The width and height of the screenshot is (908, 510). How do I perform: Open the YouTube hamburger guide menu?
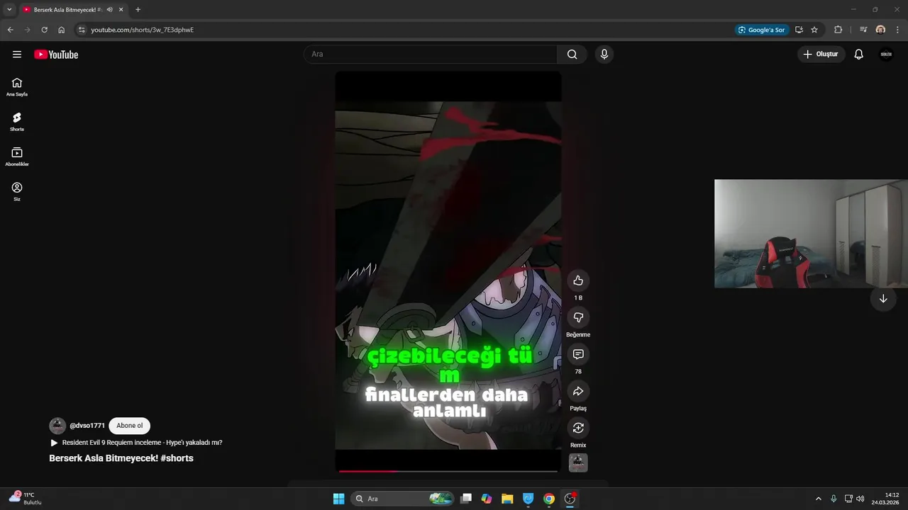pos(17,55)
